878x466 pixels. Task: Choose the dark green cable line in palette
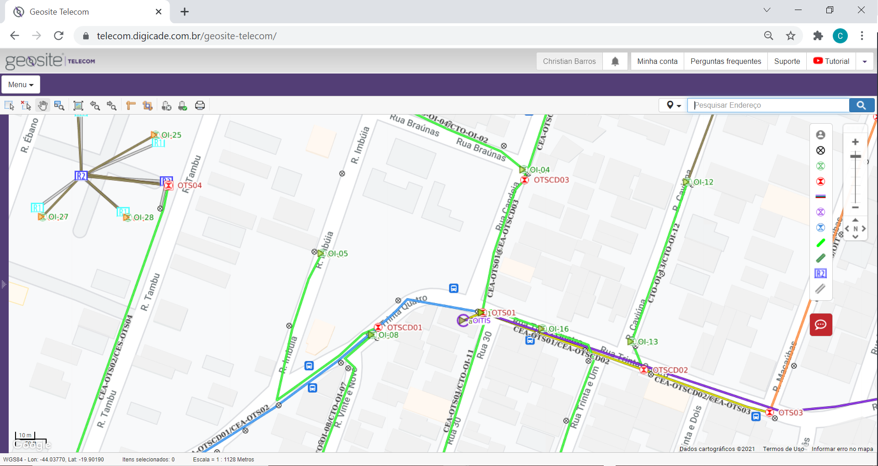pyautogui.click(x=821, y=258)
